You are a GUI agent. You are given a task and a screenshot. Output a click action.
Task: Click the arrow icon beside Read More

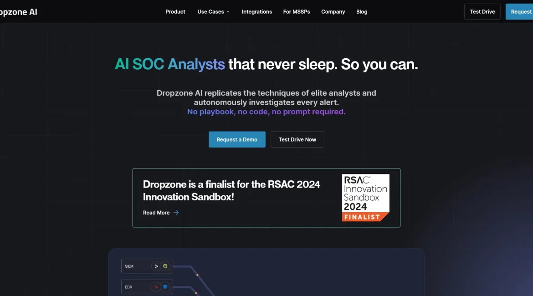(x=176, y=213)
